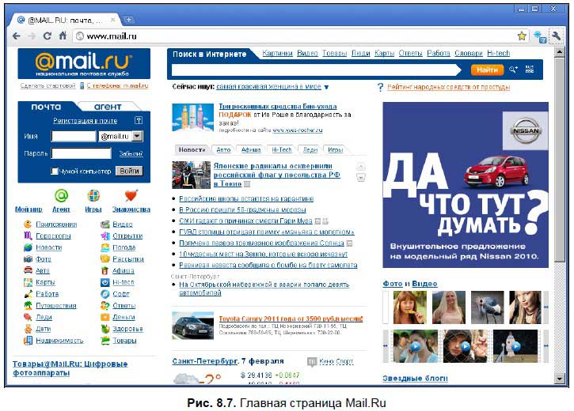The height and width of the screenshot is (411, 574).
Task: Advance the photo strip with right arrow
Action: click(545, 307)
